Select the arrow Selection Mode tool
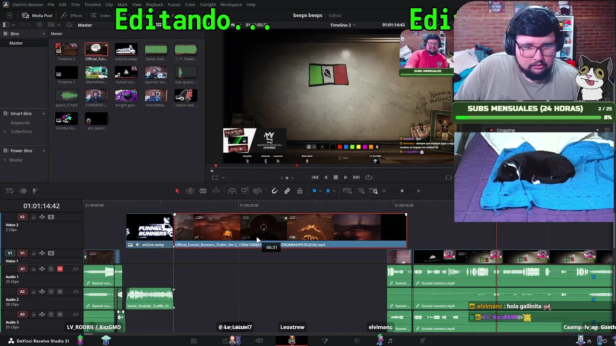 pyautogui.click(x=177, y=191)
